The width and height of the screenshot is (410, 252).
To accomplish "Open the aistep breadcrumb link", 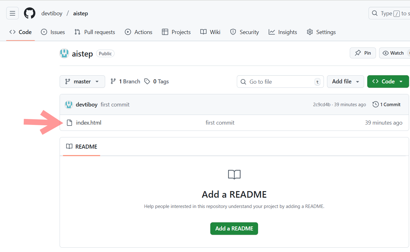I will coord(81,13).
